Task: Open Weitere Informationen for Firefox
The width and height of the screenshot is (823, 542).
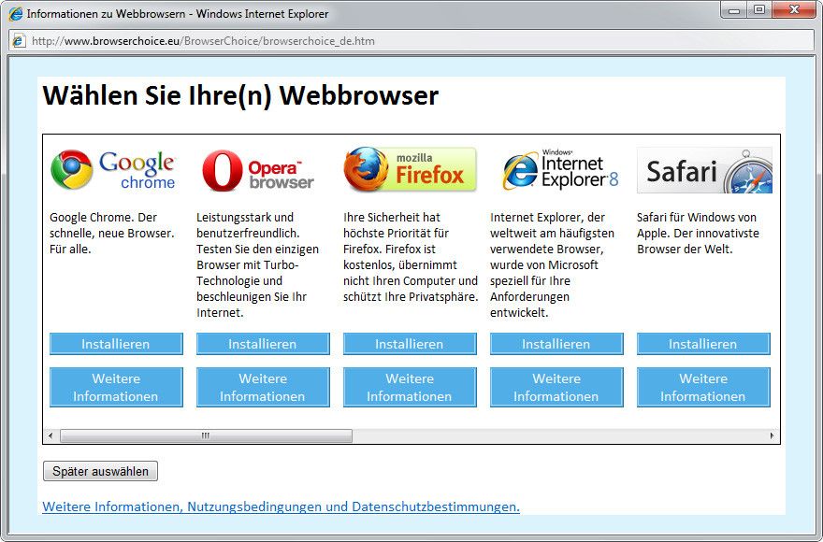Action: [410, 387]
